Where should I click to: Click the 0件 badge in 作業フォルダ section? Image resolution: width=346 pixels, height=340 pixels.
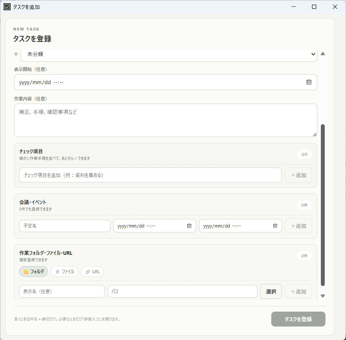[x=305, y=256]
